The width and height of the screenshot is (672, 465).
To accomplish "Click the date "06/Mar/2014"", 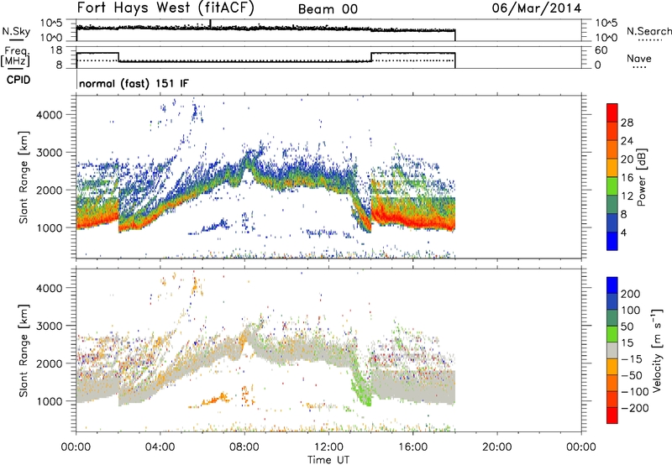I will (537, 8).
